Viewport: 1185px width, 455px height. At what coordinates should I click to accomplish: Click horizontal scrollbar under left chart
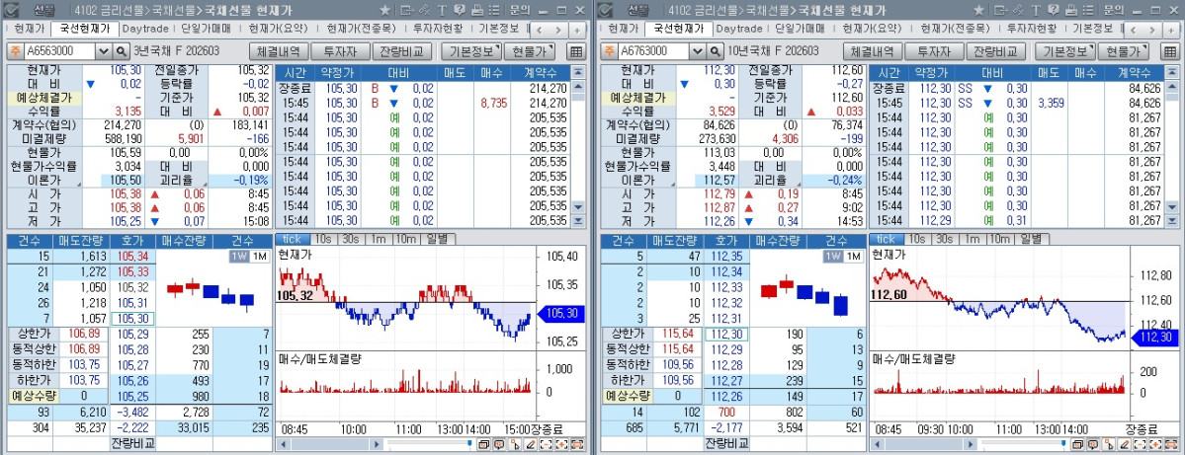[329, 444]
